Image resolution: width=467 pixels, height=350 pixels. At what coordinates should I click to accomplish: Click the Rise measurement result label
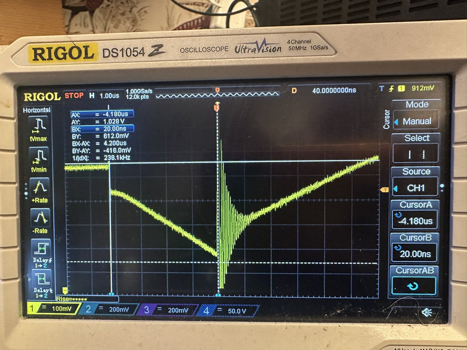click(x=72, y=299)
